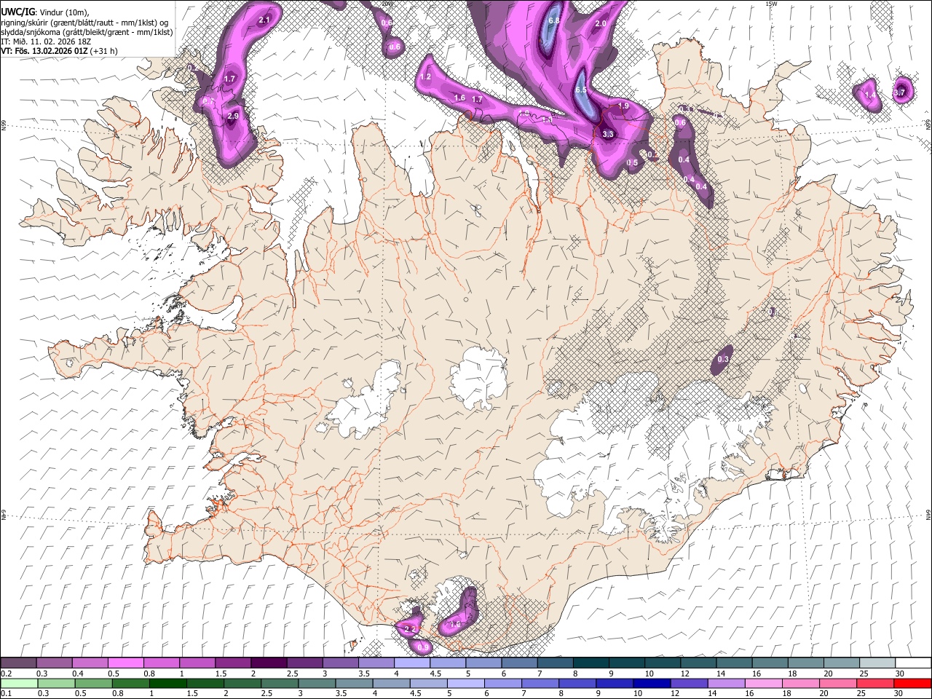
Task: Click the slydda/snjókoma legend description line
Action: point(87,32)
